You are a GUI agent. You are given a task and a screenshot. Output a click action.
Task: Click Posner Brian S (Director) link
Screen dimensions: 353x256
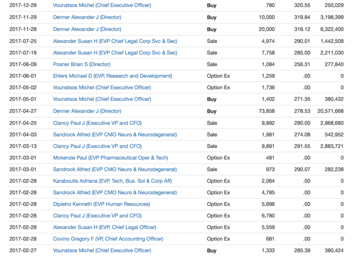[x=82, y=64]
